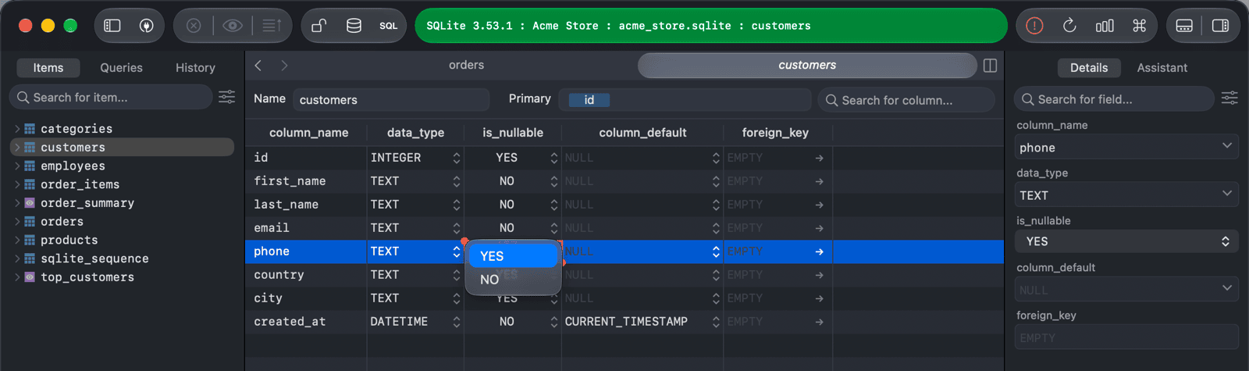Expand the order_items tree item
1249x371 pixels.
pos(17,184)
